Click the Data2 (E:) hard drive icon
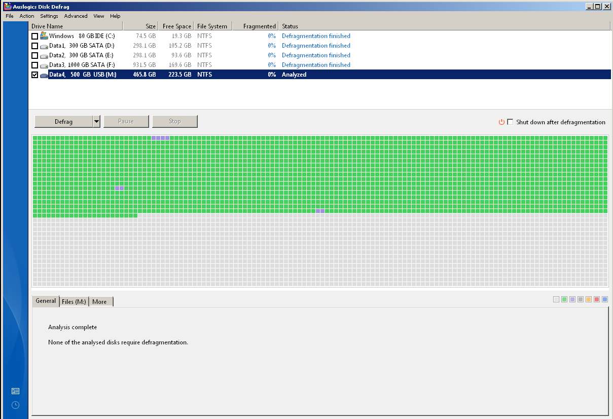 [x=44, y=55]
